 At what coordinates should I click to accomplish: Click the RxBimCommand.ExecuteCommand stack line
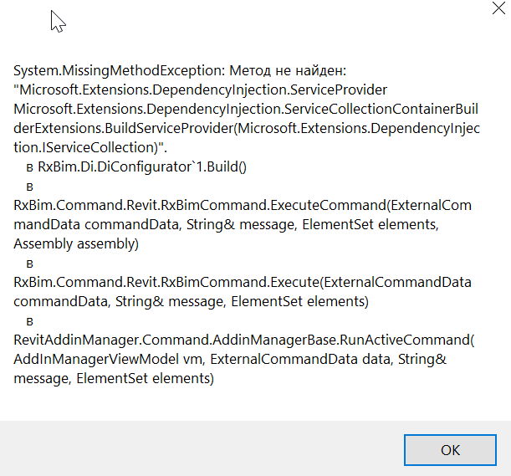pos(243,204)
